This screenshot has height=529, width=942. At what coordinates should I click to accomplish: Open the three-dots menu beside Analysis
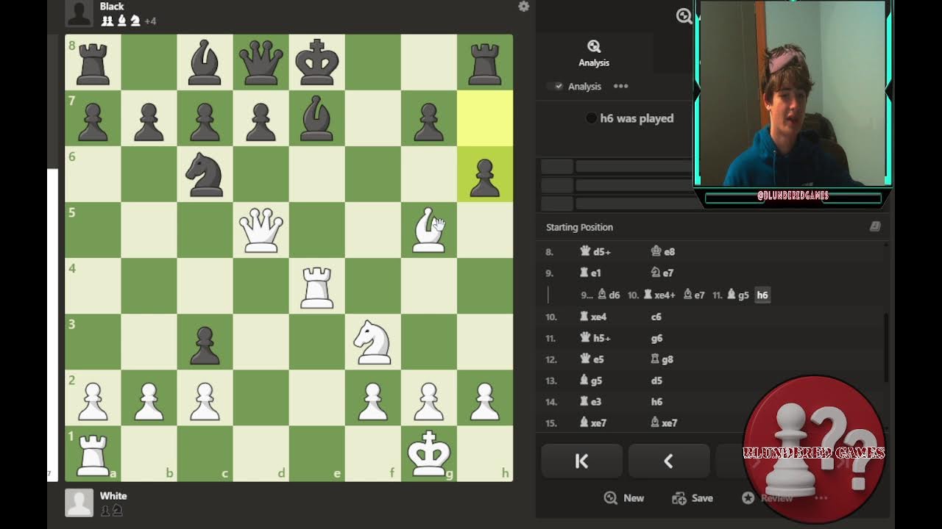pyautogui.click(x=621, y=86)
